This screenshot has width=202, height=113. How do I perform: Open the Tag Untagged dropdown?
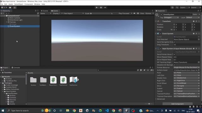tap(171, 18)
